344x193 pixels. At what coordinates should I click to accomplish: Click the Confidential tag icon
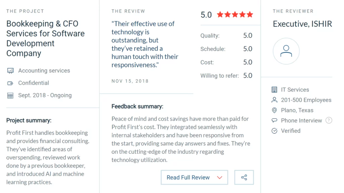click(10, 83)
